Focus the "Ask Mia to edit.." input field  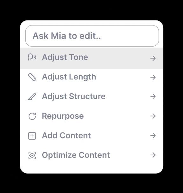[92, 36]
